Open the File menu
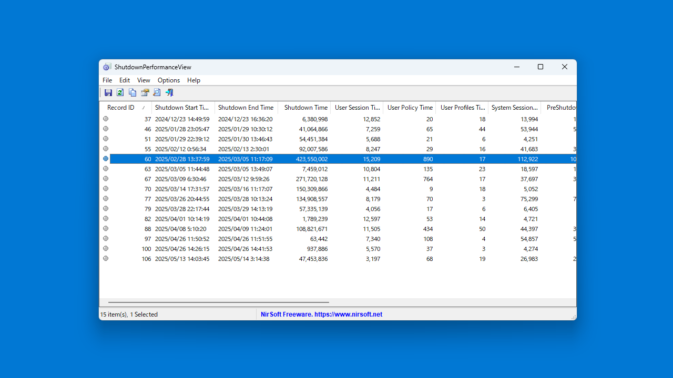 [x=107, y=80]
